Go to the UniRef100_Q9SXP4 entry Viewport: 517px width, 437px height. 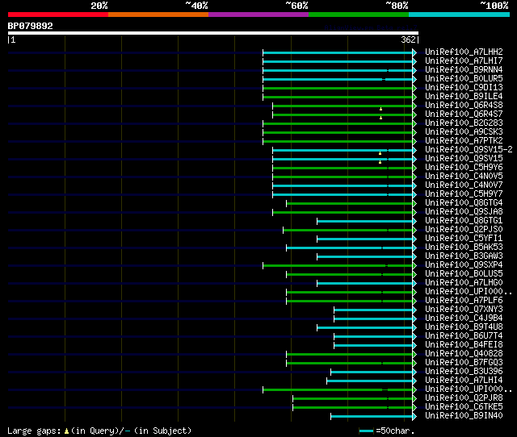[464, 265]
